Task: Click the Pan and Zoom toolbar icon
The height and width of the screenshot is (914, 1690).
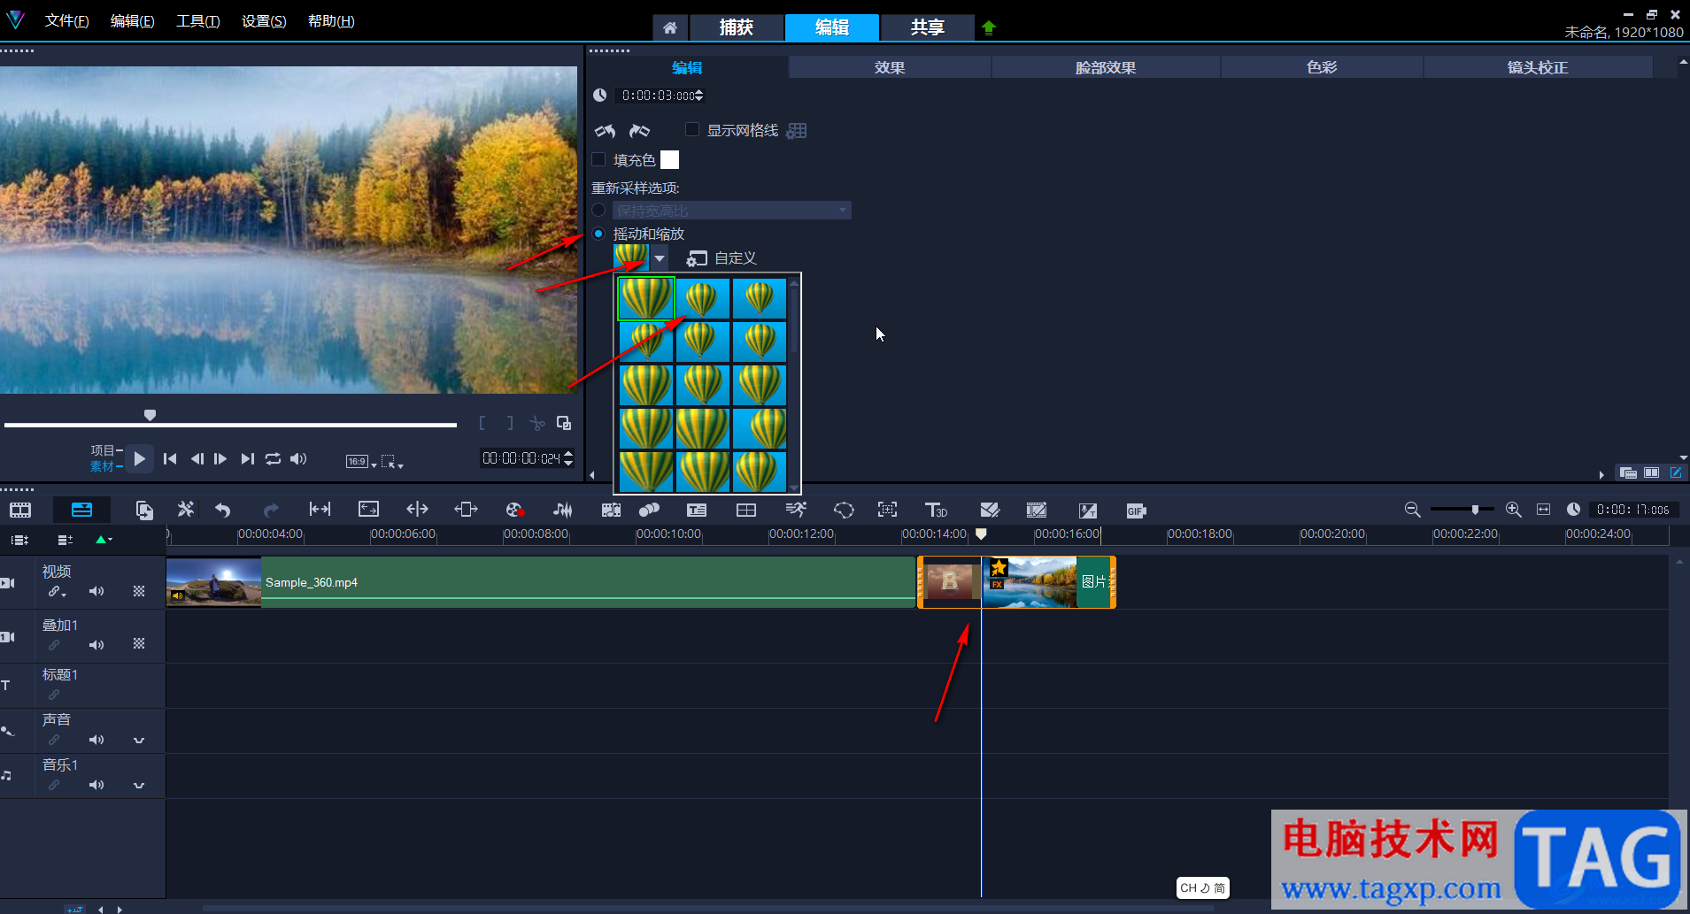Action: click(x=887, y=510)
